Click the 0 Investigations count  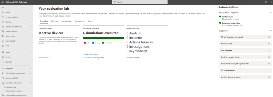[127, 46]
